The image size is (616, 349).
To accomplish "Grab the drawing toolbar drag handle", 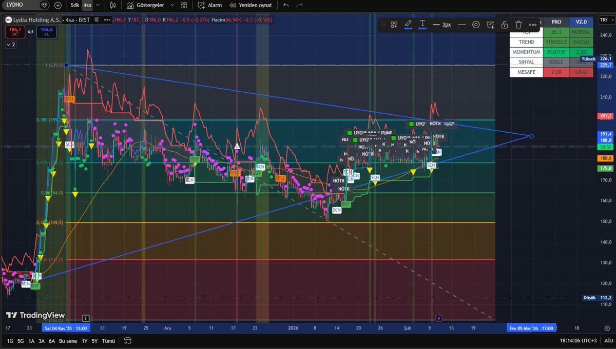I will 382,24.
